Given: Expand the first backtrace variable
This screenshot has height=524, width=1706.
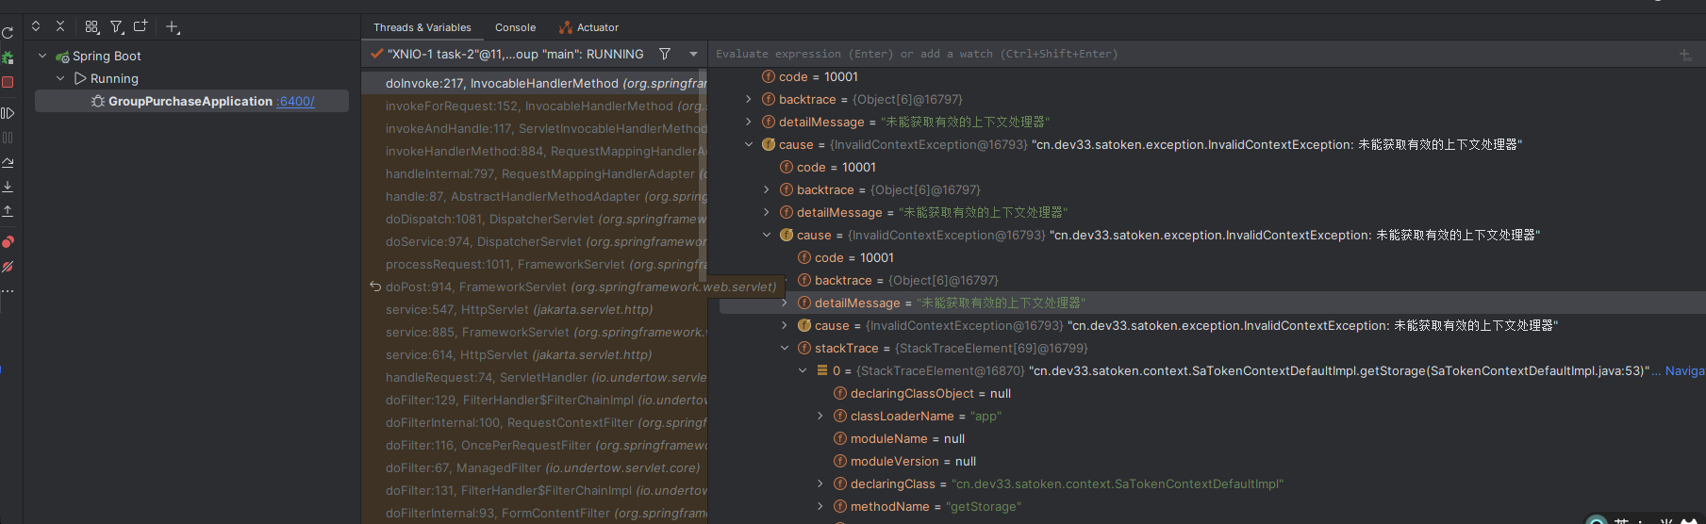Looking at the screenshot, I should pyautogui.click(x=749, y=99).
